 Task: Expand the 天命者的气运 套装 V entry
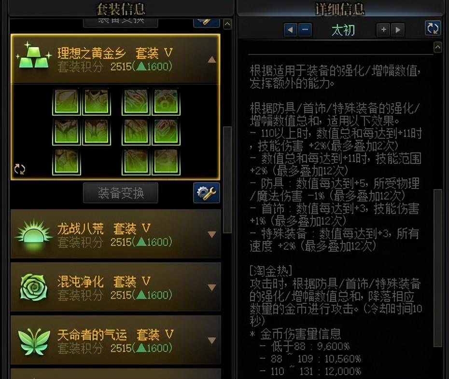212,340
